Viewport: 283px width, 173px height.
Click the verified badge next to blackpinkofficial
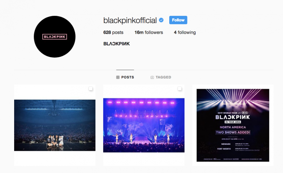(x=161, y=20)
